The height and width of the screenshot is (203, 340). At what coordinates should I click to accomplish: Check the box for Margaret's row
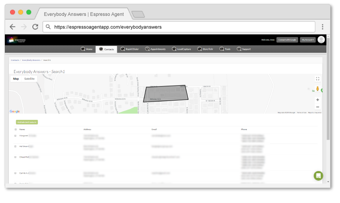point(15,136)
